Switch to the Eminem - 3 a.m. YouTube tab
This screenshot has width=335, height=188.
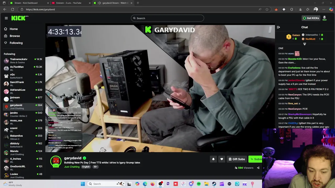pyautogui.click(x=71, y=3)
